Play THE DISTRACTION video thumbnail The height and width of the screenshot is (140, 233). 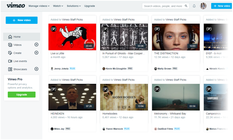pyautogui.click(x=176, y=37)
